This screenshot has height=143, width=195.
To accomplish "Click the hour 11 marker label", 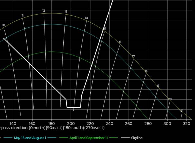I will (x=23, y=16).
